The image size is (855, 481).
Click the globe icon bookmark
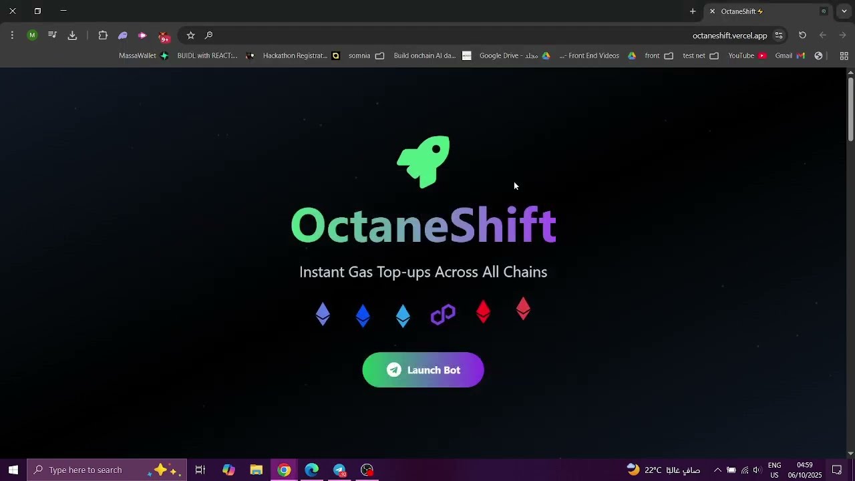(818, 56)
